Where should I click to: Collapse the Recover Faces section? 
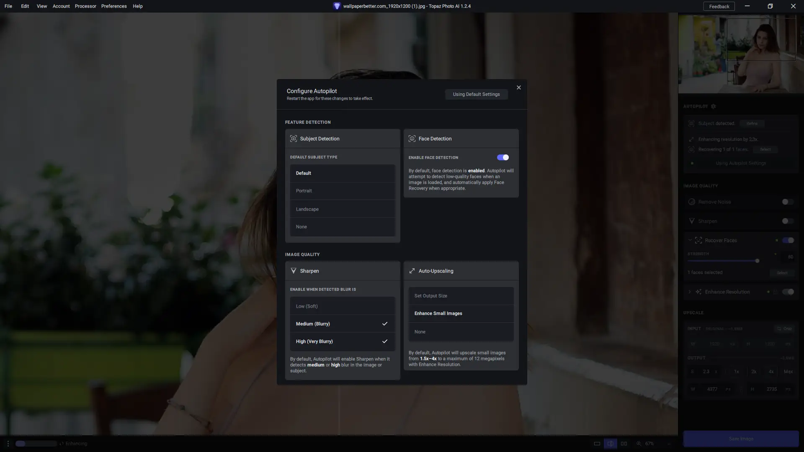[690, 240]
